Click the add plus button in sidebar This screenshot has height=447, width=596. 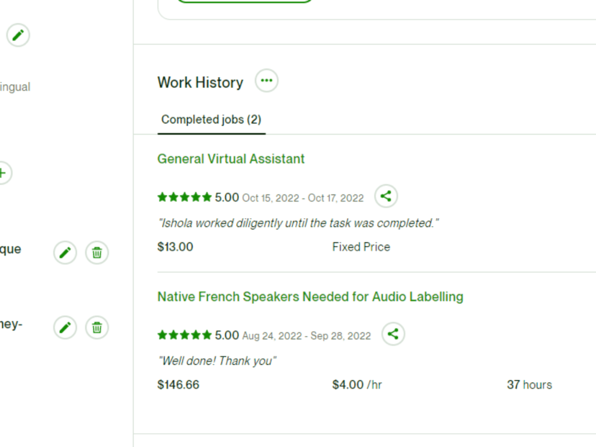(x=3, y=173)
